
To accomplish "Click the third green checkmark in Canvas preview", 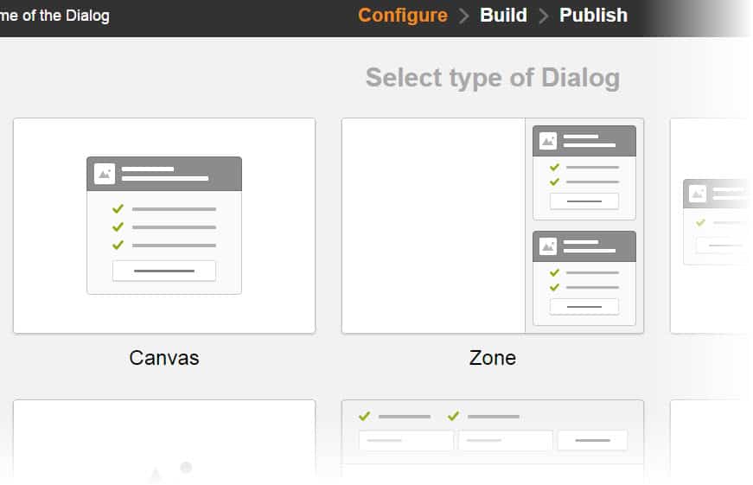I will coord(118,245).
